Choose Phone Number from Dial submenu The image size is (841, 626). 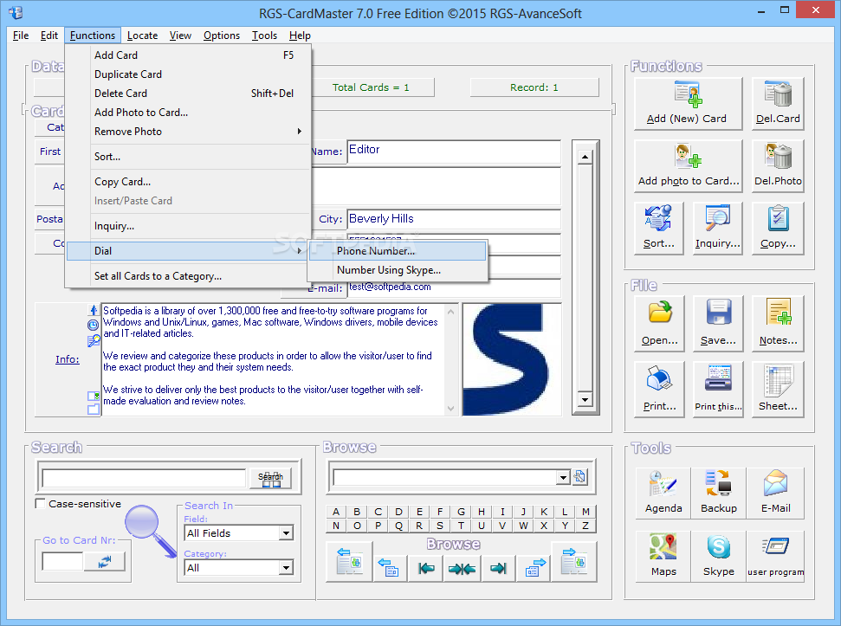(398, 251)
